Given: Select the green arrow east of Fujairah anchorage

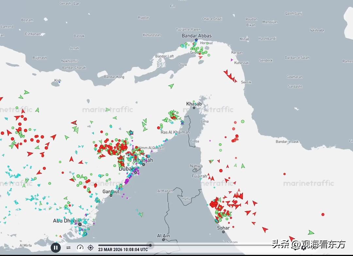Looking at the screenshot, I should (x=243, y=166).
